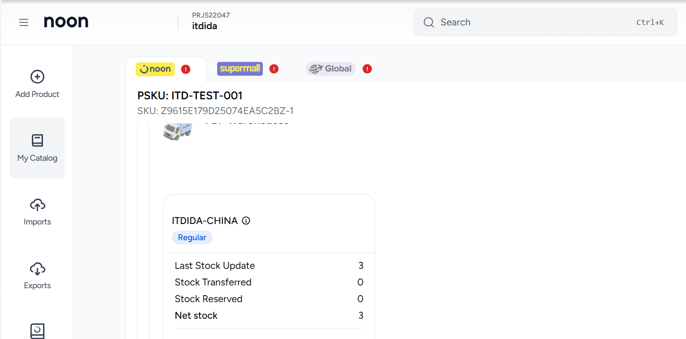686x339 pixels.
Task: Click the Stock Reserved value 0
Action: point(360,299)
